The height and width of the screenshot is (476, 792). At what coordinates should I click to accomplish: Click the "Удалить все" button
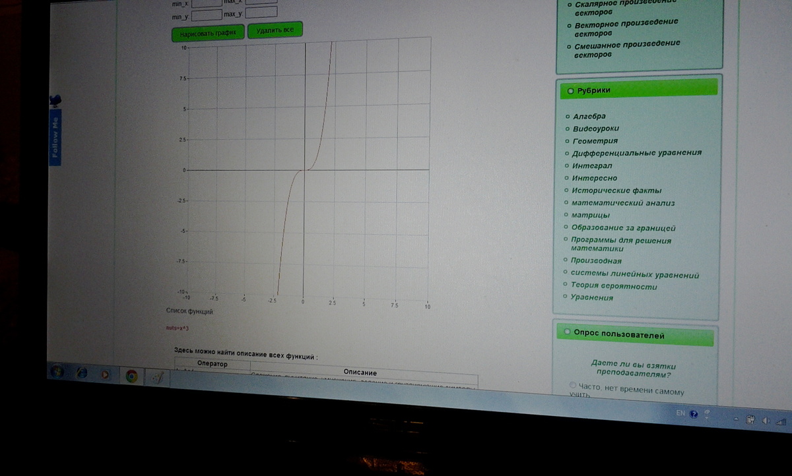point(275,30)
